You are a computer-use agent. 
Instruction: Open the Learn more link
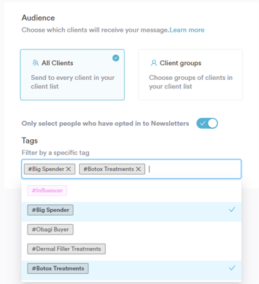click(x=187, y=30)
